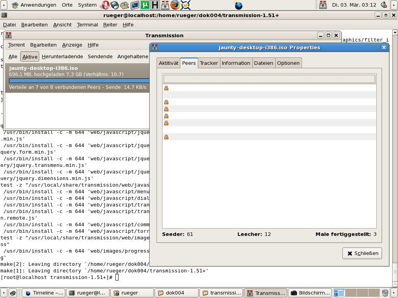Viewport: 398px width, 298px height.
Task: Open the Transmission launcher next to the H icon
Action: pos(165,5)
